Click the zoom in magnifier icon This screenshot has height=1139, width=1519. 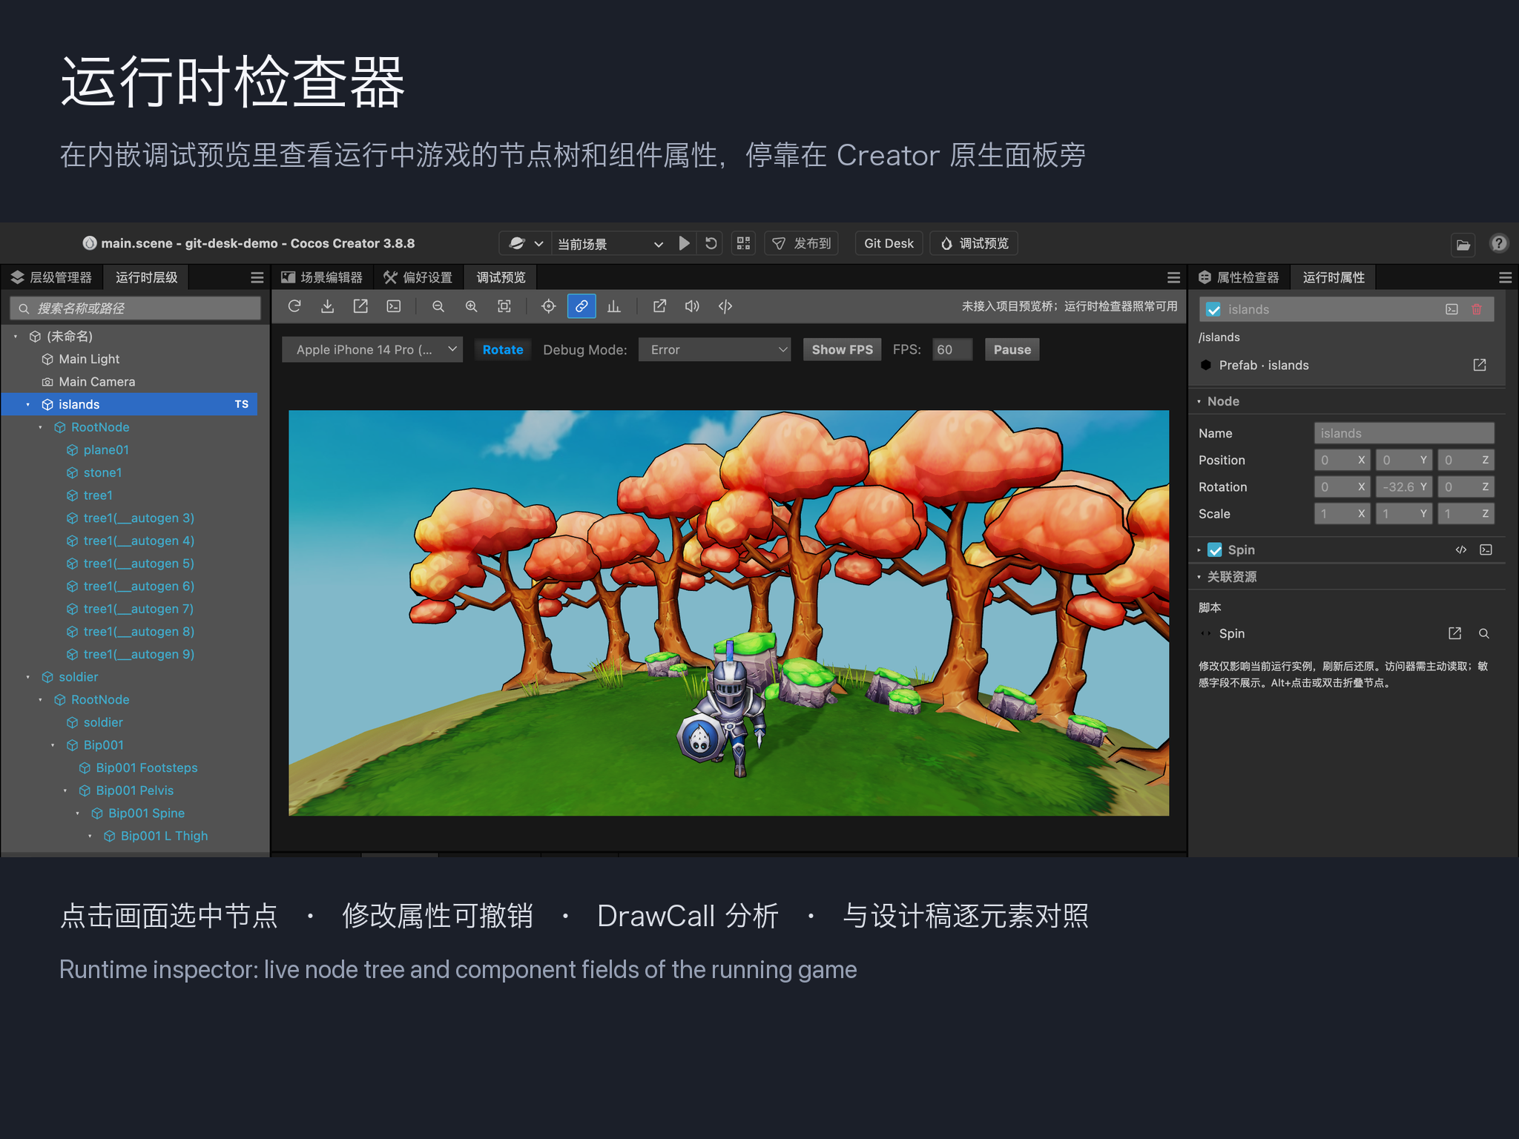471,306
